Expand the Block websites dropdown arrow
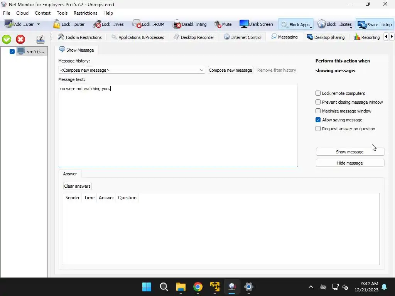This screenshot has width=395, height=296. pos(351,27)
